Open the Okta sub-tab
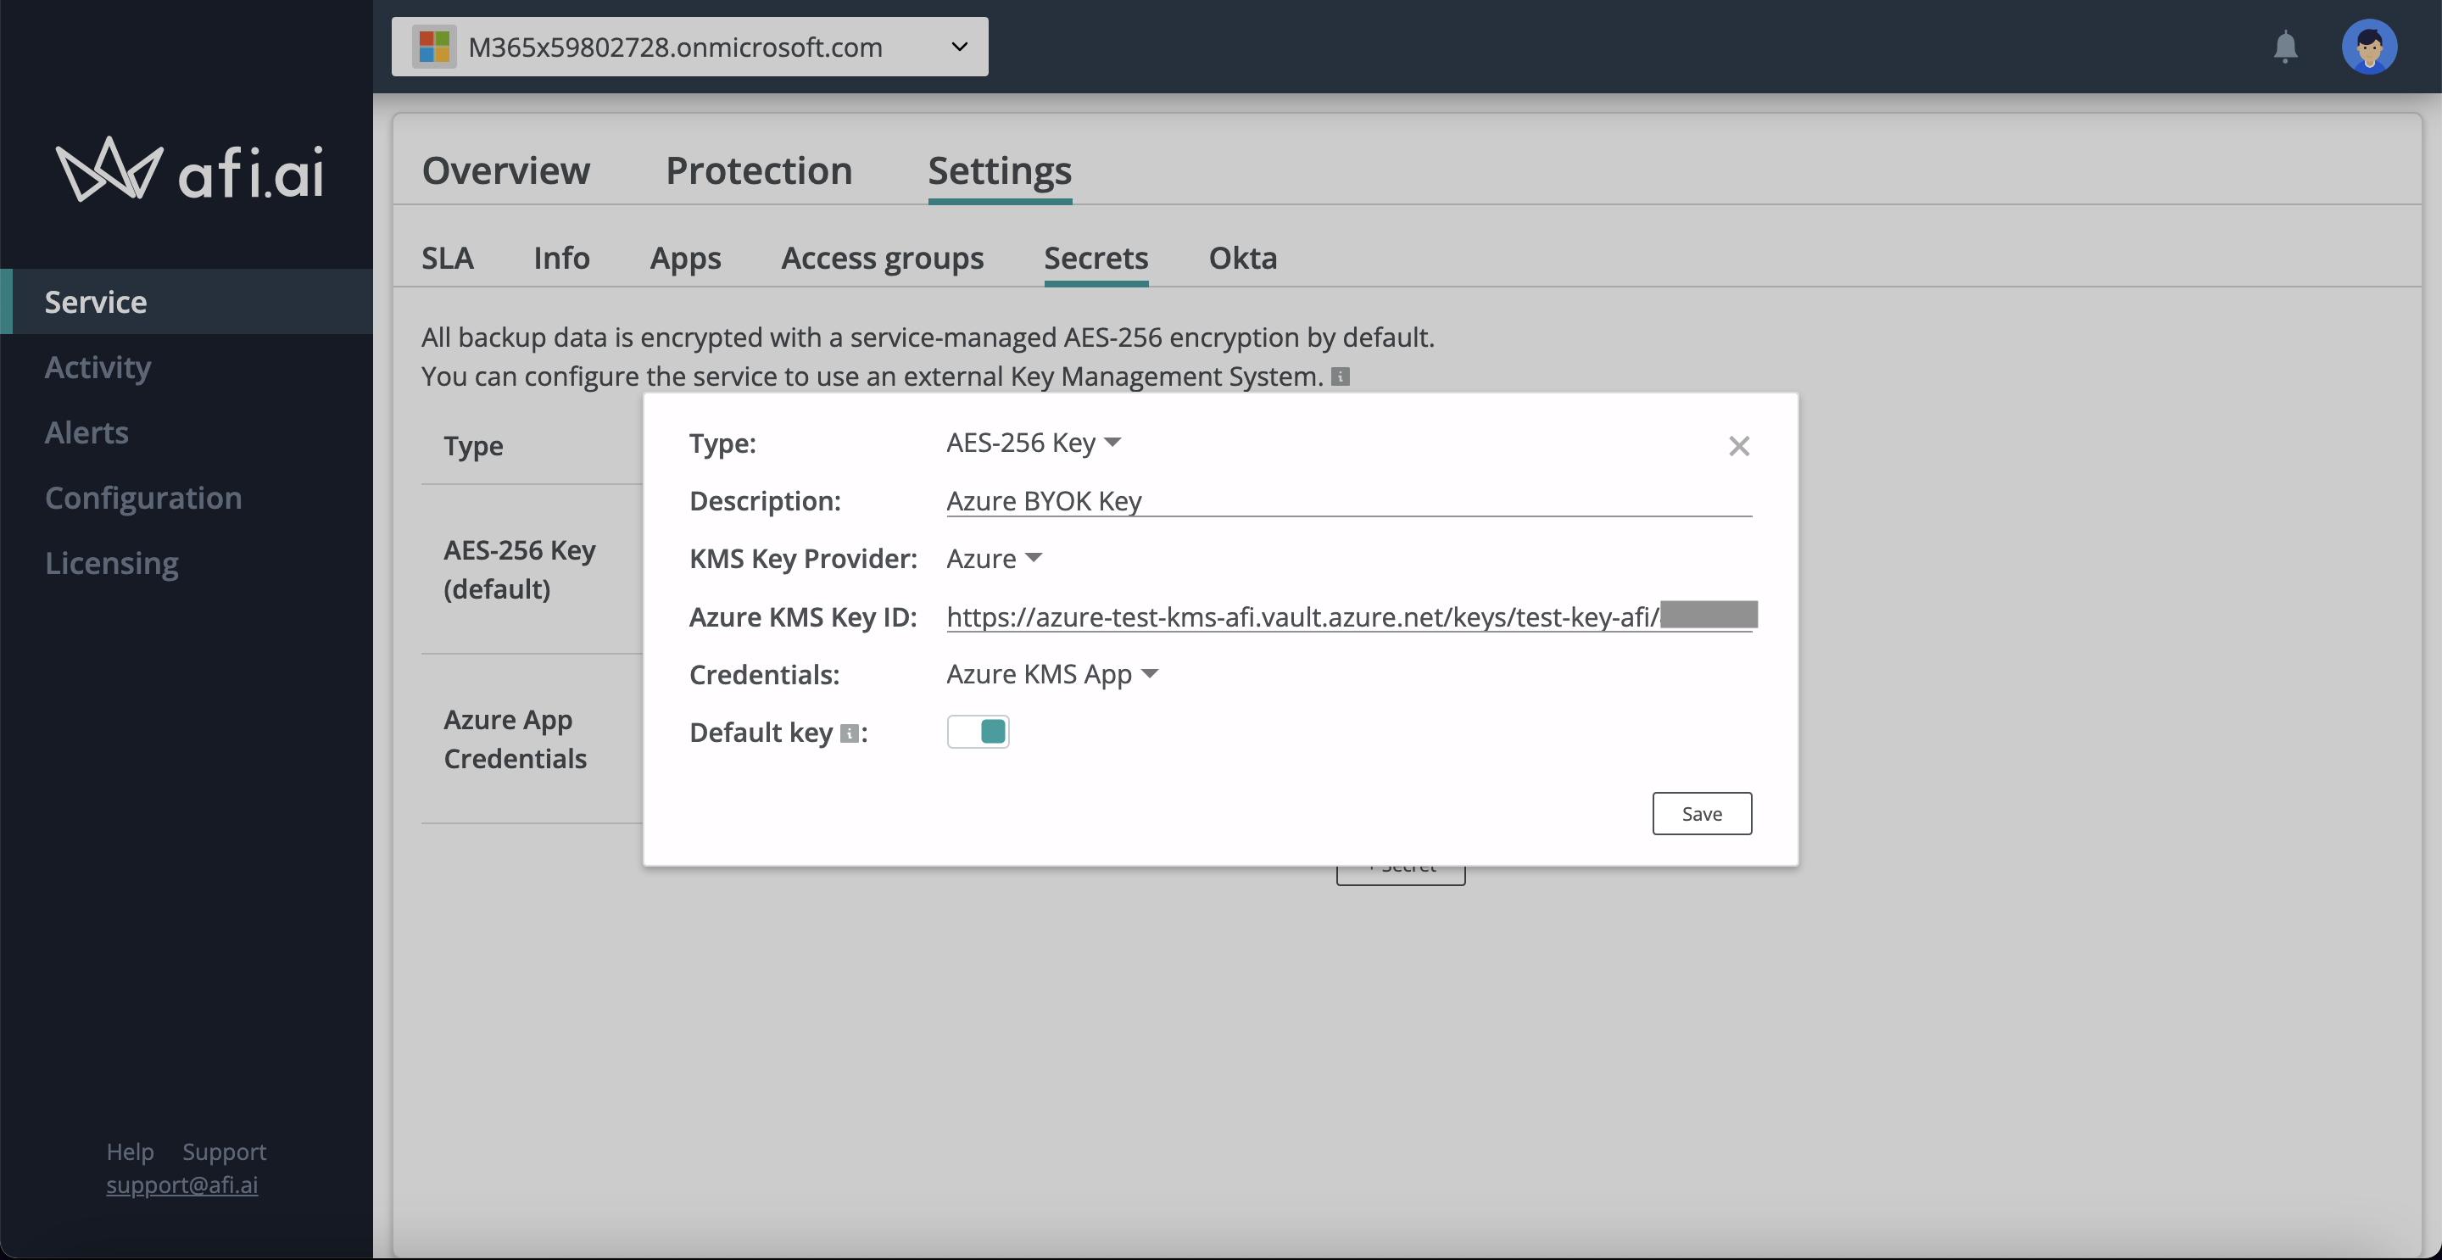This screenshot has height=1260, width=2442. 1243,258
